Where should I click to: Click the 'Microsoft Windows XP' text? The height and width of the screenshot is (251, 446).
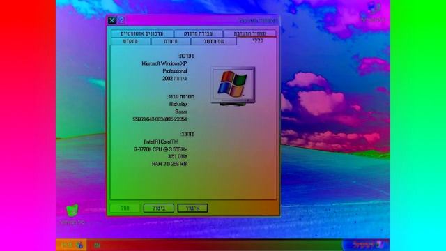164,63
